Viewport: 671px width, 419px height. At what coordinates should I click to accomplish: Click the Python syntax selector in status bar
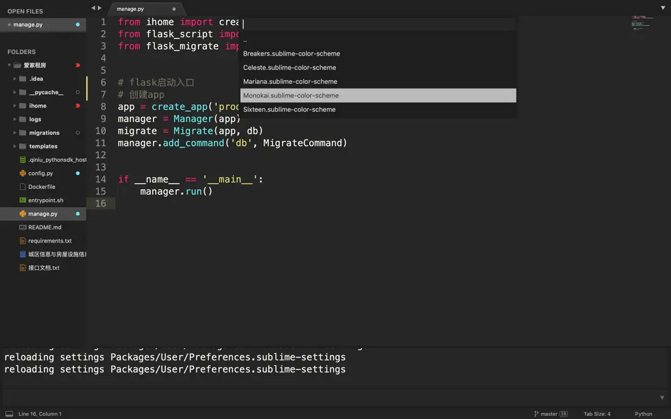tap(643, 414)
